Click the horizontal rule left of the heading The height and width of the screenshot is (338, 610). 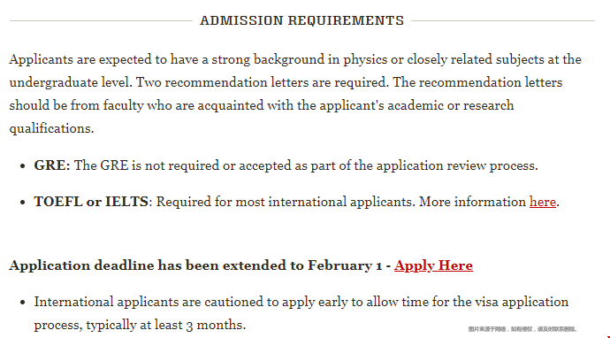(x=101, y=20)
